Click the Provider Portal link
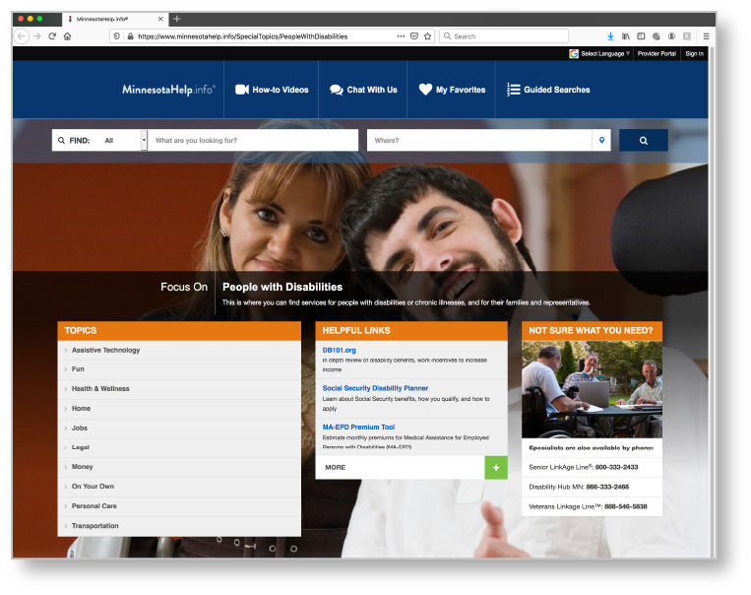751x595 pixels. (x=657, y=54)
